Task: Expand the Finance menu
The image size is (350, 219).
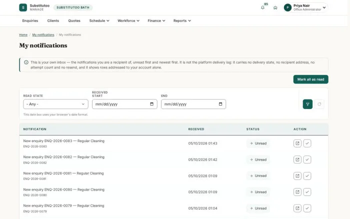Action: click(x=156, y=21)
